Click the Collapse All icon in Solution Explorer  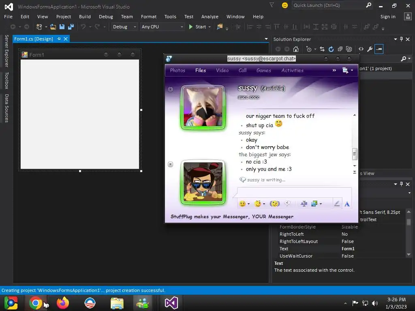(x=340, y=49)
